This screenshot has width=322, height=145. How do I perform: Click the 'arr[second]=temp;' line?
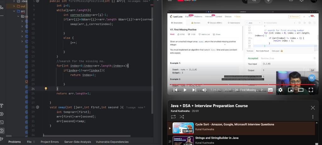pos(71,121)
